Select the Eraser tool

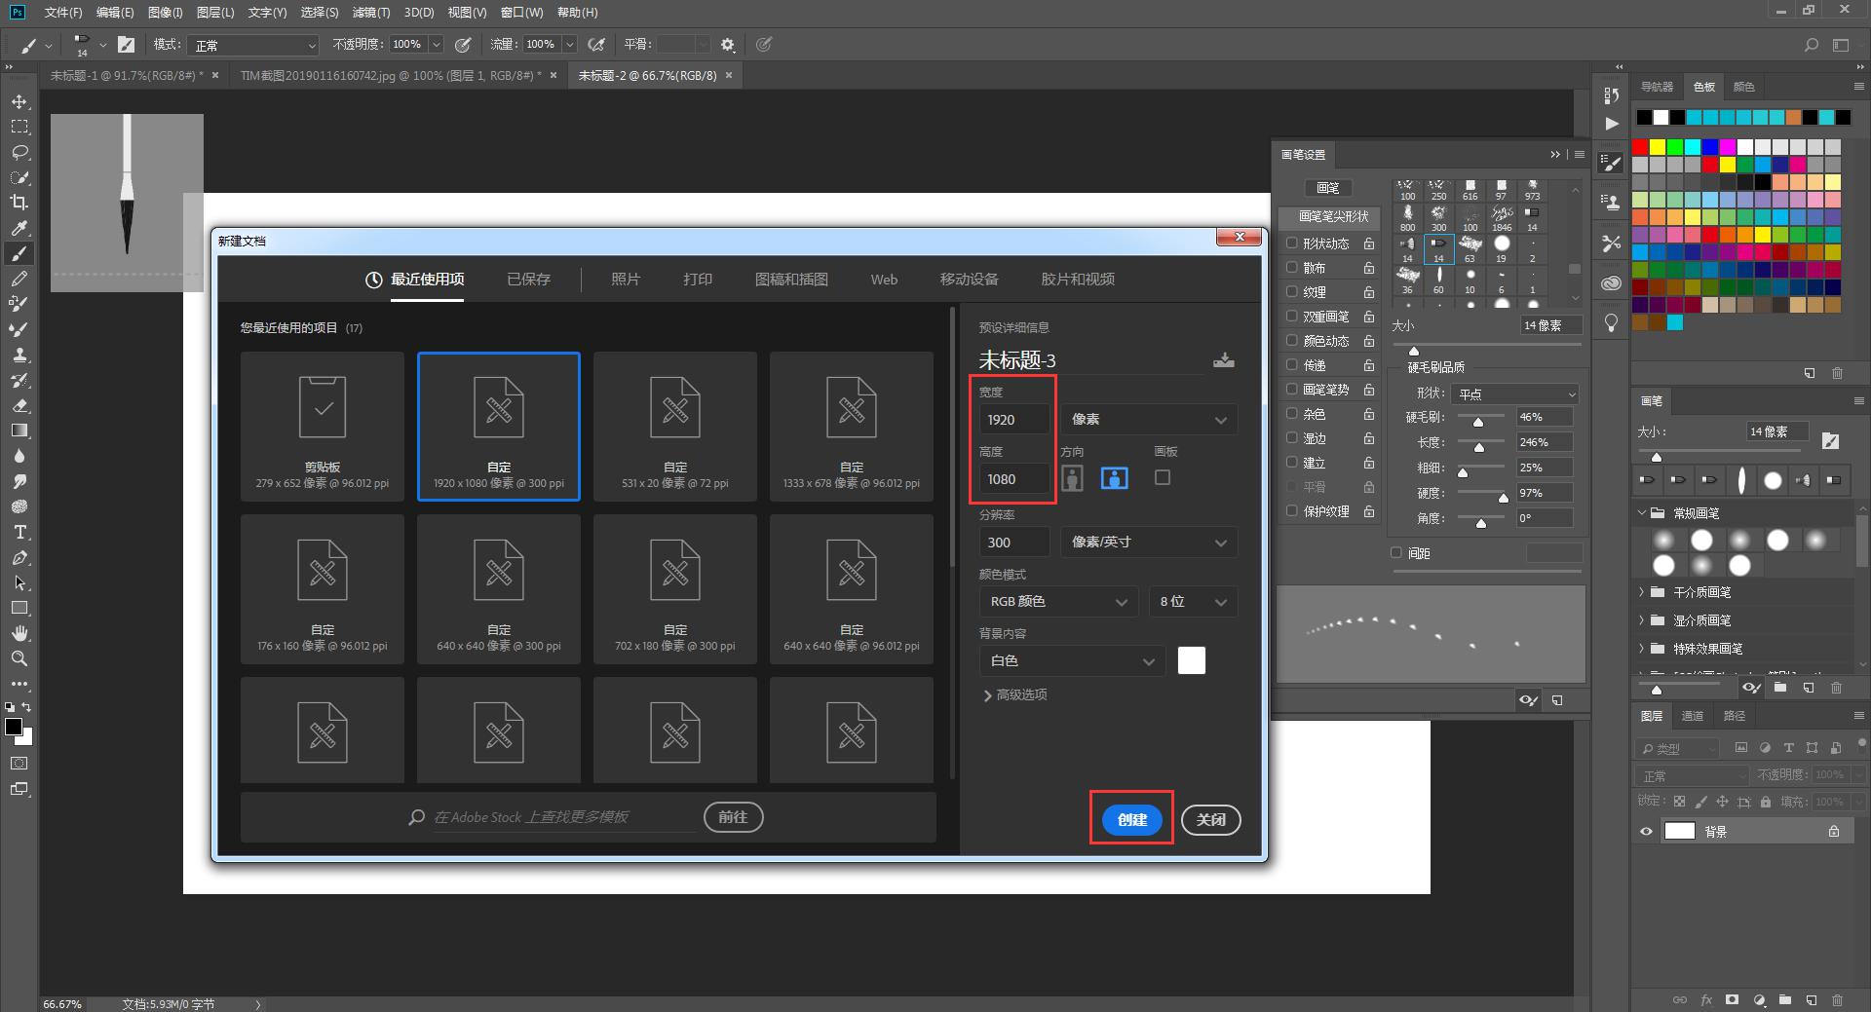(19, 405)
